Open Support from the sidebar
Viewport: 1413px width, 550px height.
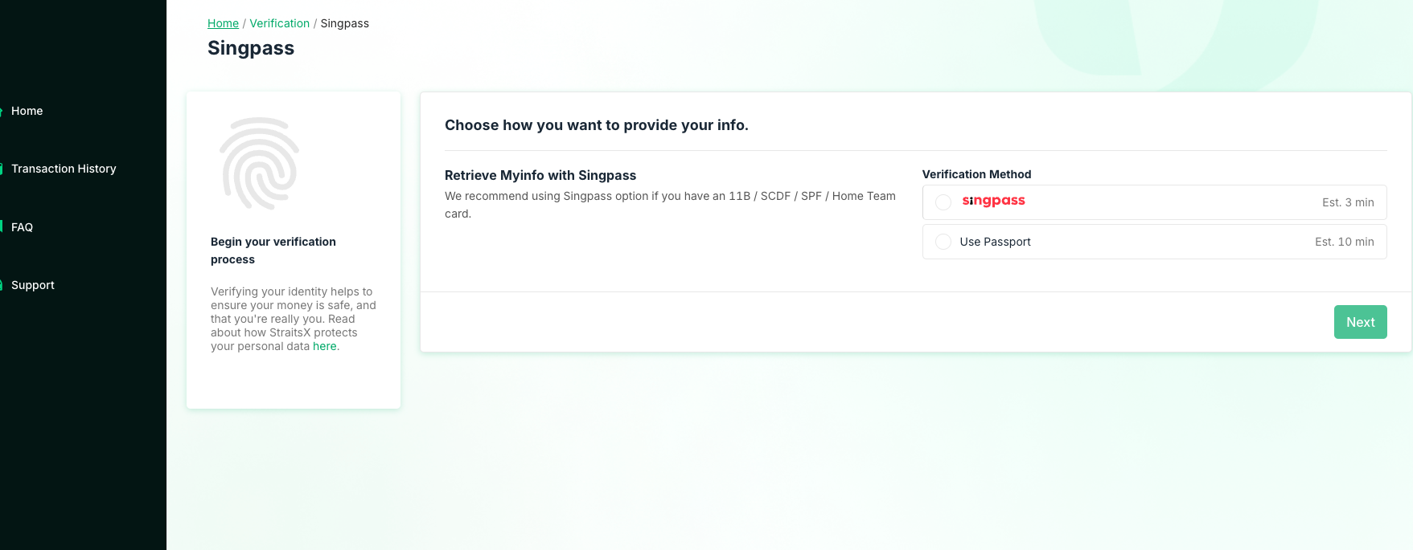point(32,285)
